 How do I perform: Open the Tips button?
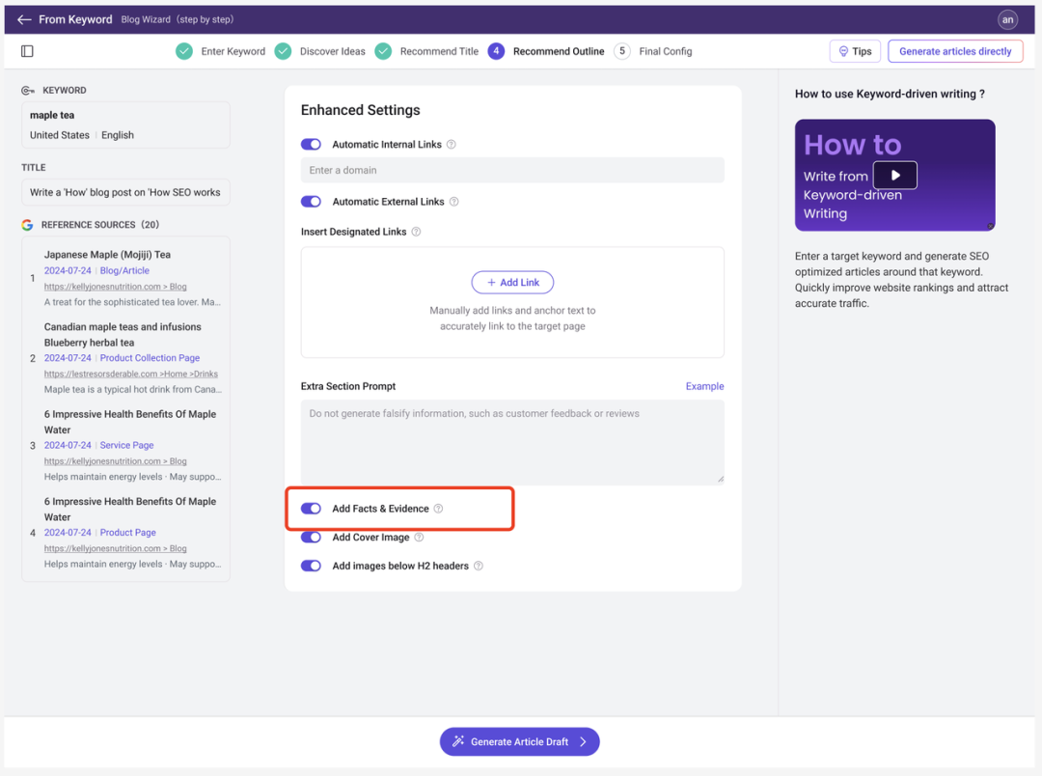[x=855, y=51]
